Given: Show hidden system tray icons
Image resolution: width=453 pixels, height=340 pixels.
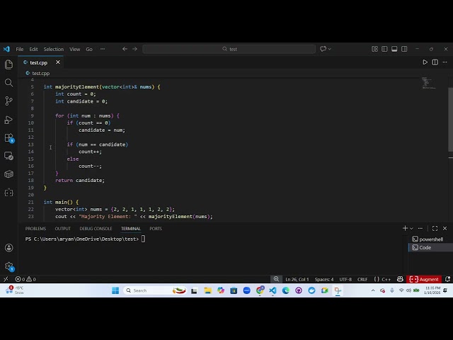Looking at the screenshot, I should (x=373, y=290).
